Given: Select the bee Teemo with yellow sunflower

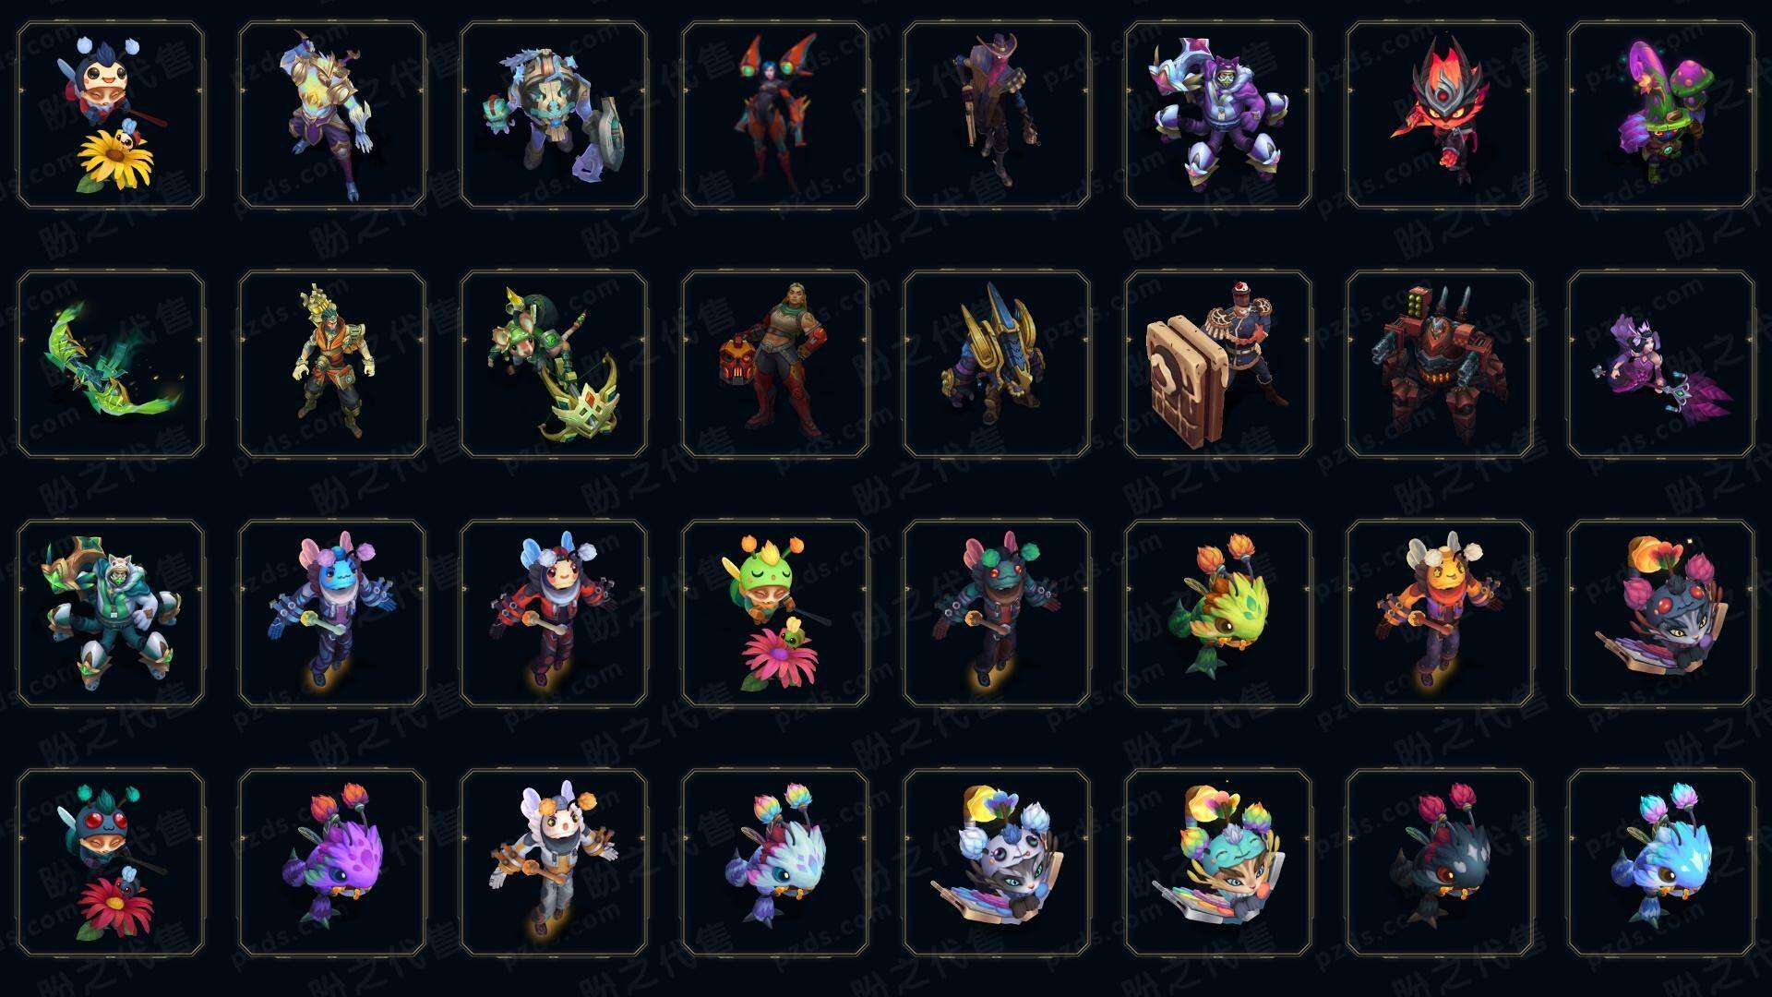Looking at the screenshot, I should point(111,115).
